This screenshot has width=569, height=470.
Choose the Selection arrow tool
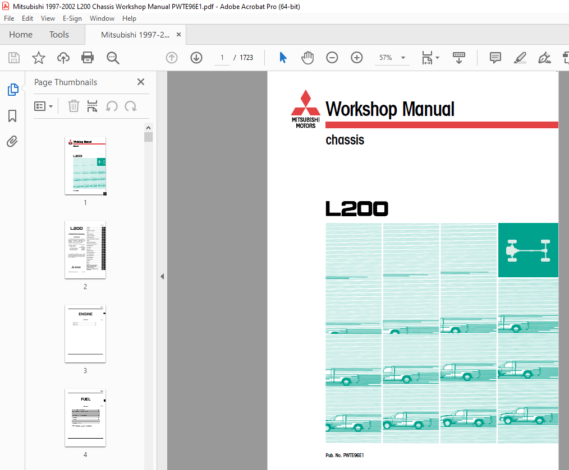click(x=283, y=58)
